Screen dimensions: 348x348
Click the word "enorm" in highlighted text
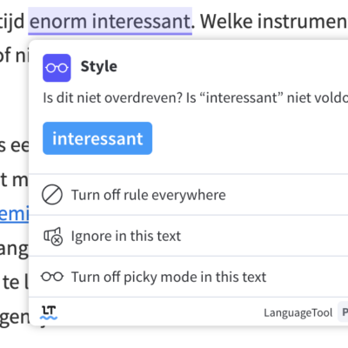pos(58,22)
